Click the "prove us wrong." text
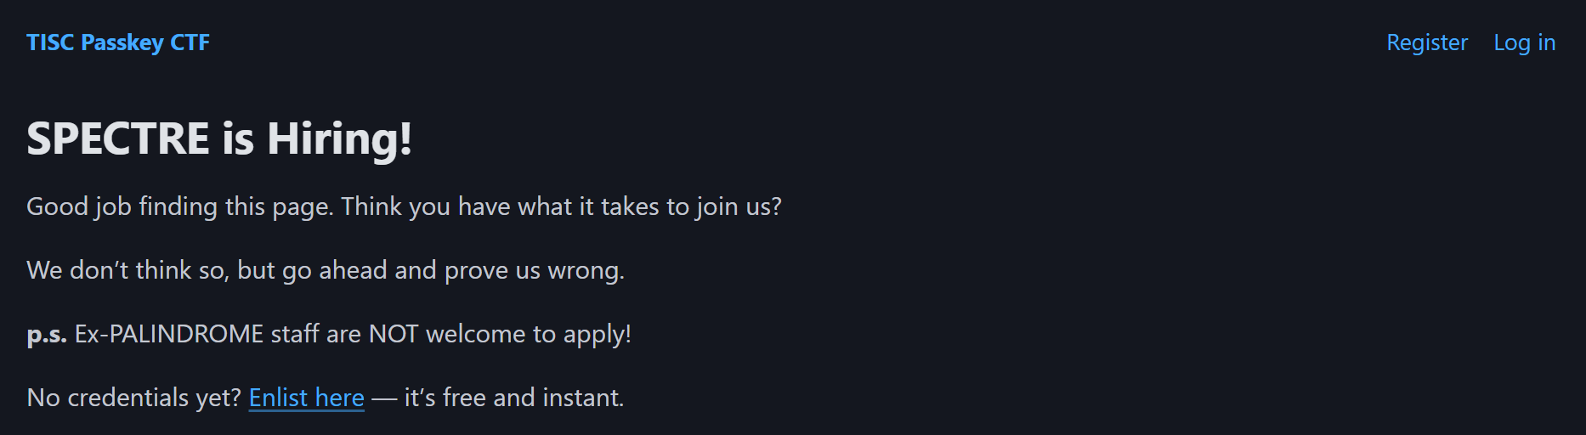 (534, 270)
